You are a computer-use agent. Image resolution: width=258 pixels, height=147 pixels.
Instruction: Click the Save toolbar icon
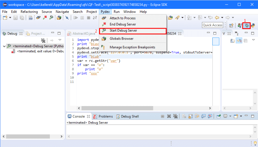pos(16,18)
